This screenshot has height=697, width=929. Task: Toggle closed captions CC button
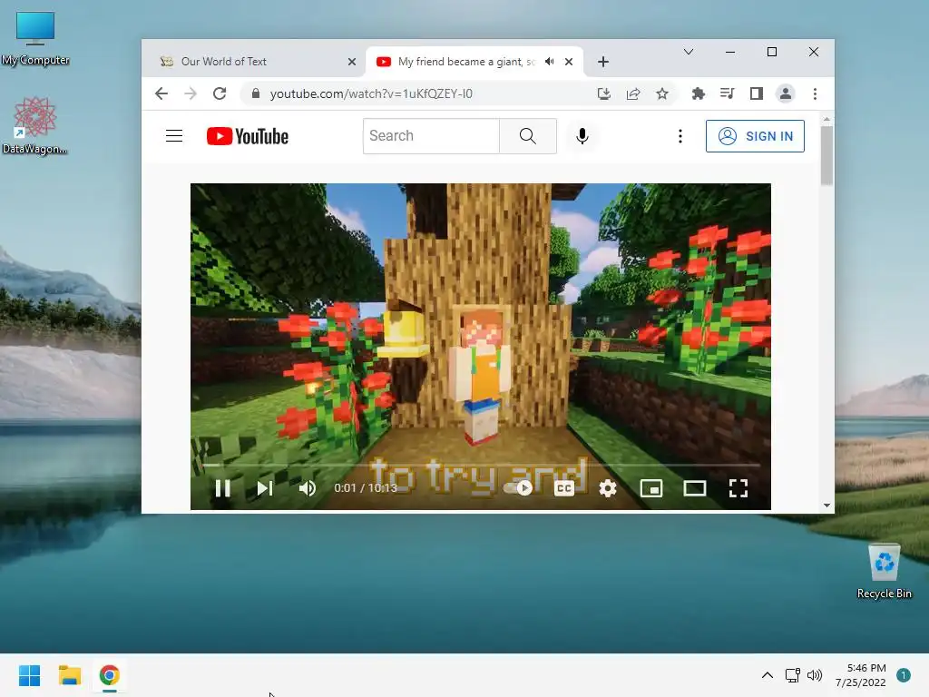click(564, 488)
